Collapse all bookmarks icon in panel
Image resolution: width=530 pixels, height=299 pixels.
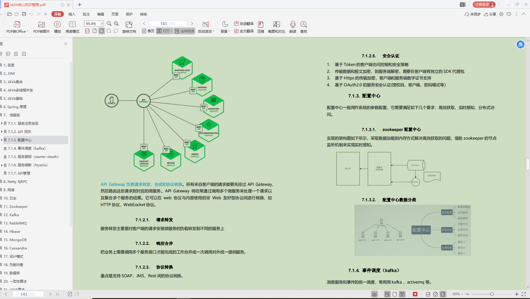pyautogui.click(x=8, y=54)
